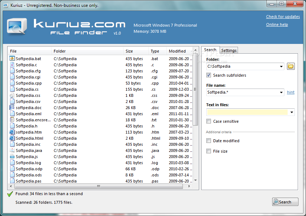The image size is (306, 216).
Task: Click the Softpedia.eml file icon
Action: coord(12,114)
